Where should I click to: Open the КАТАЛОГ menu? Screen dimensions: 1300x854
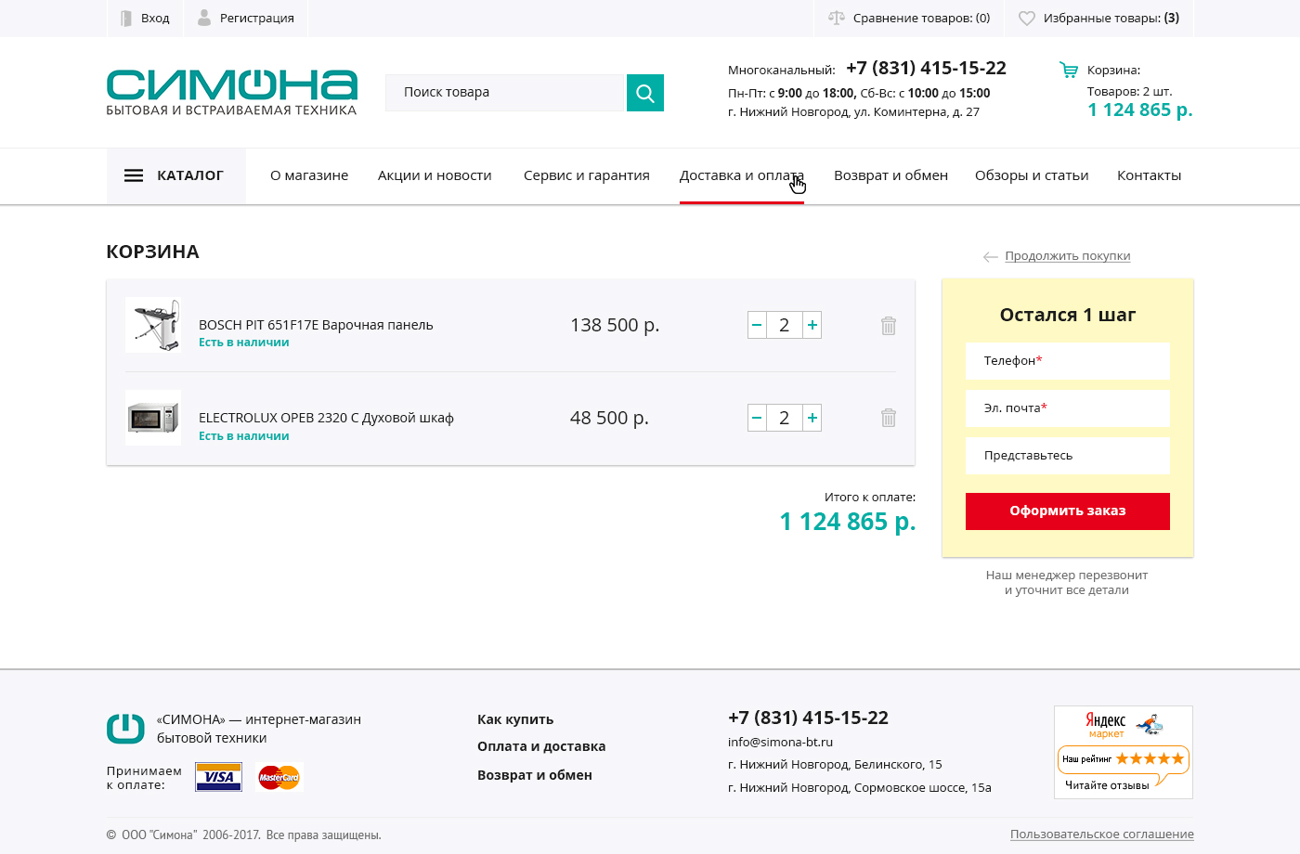176,175
